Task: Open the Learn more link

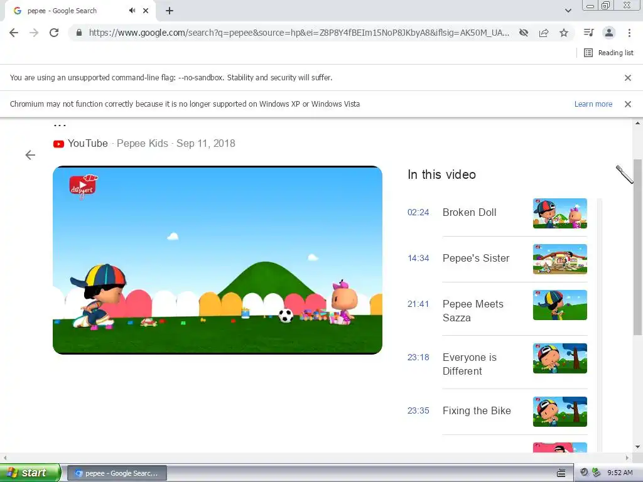Action: [x=593, y=104]
